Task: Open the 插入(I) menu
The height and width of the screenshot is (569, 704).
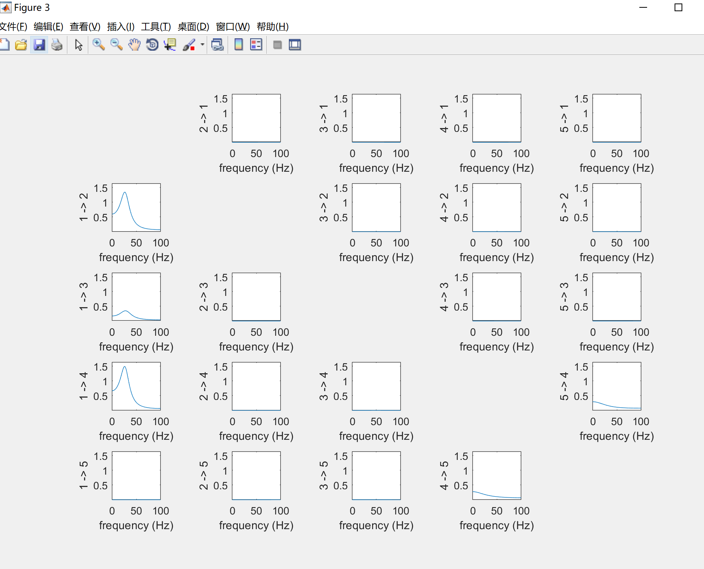Action: [120, 27]
